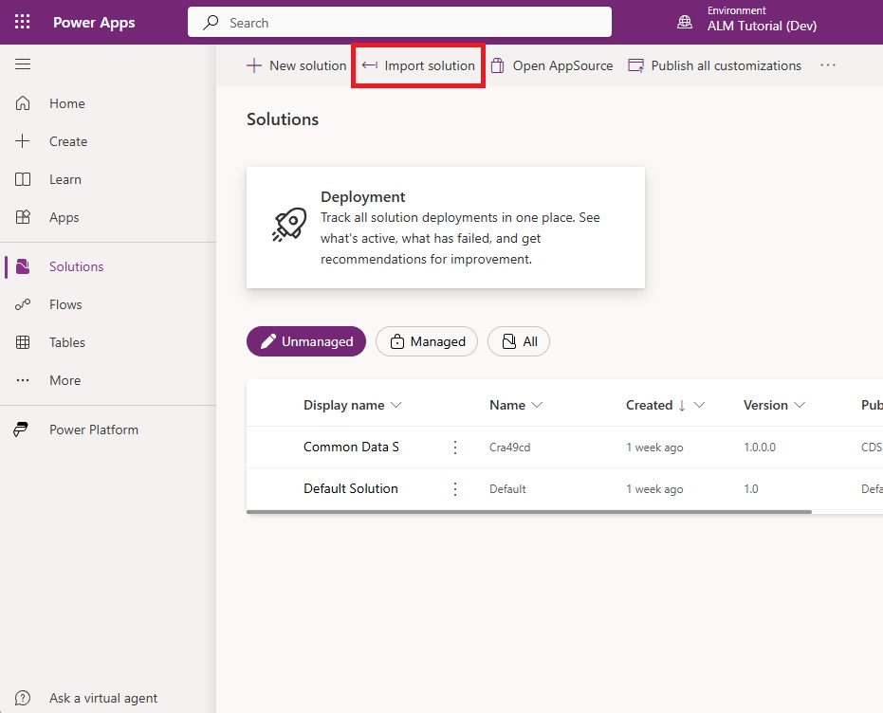This screenshot has width=883, height=713.
Task: Expand the Name column dropdown chevron
Action: [537, 405]
